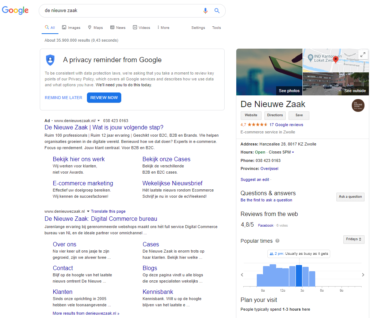Click the search input field
The width and height of the screenshot is (389, 318).
click(122, 11)
